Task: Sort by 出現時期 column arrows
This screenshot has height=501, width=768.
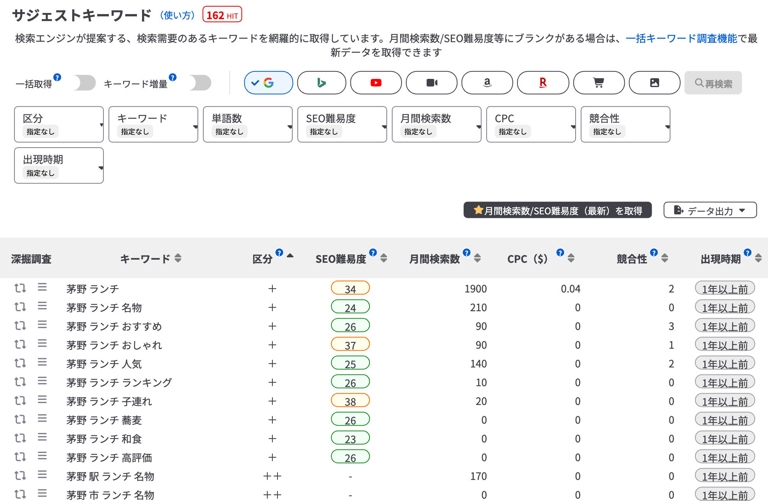Action: point(758,258)
